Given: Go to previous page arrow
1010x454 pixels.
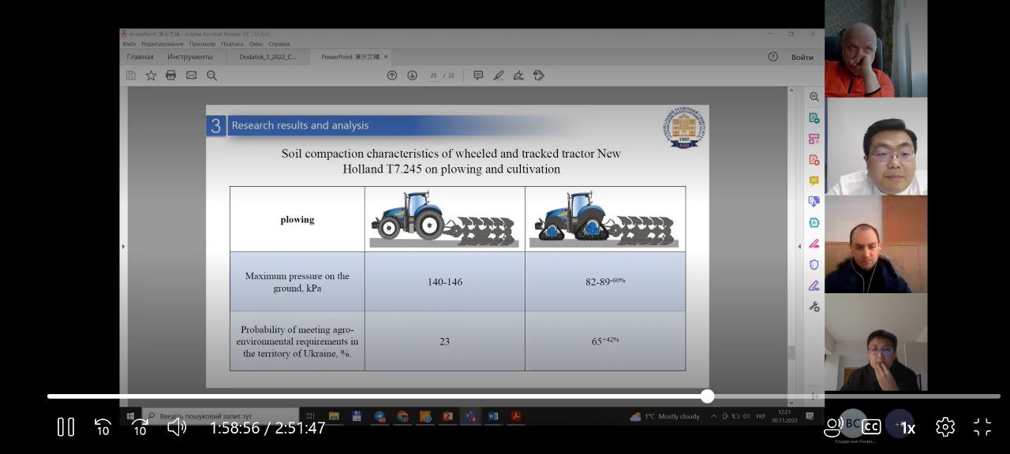Looking at the screenshot, I should [x=392, y=76].
